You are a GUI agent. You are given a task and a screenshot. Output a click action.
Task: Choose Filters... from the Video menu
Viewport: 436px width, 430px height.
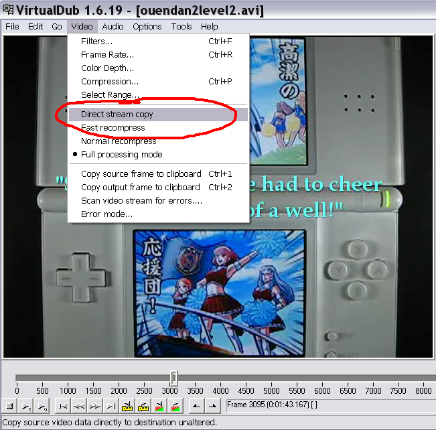coord(158,41)
